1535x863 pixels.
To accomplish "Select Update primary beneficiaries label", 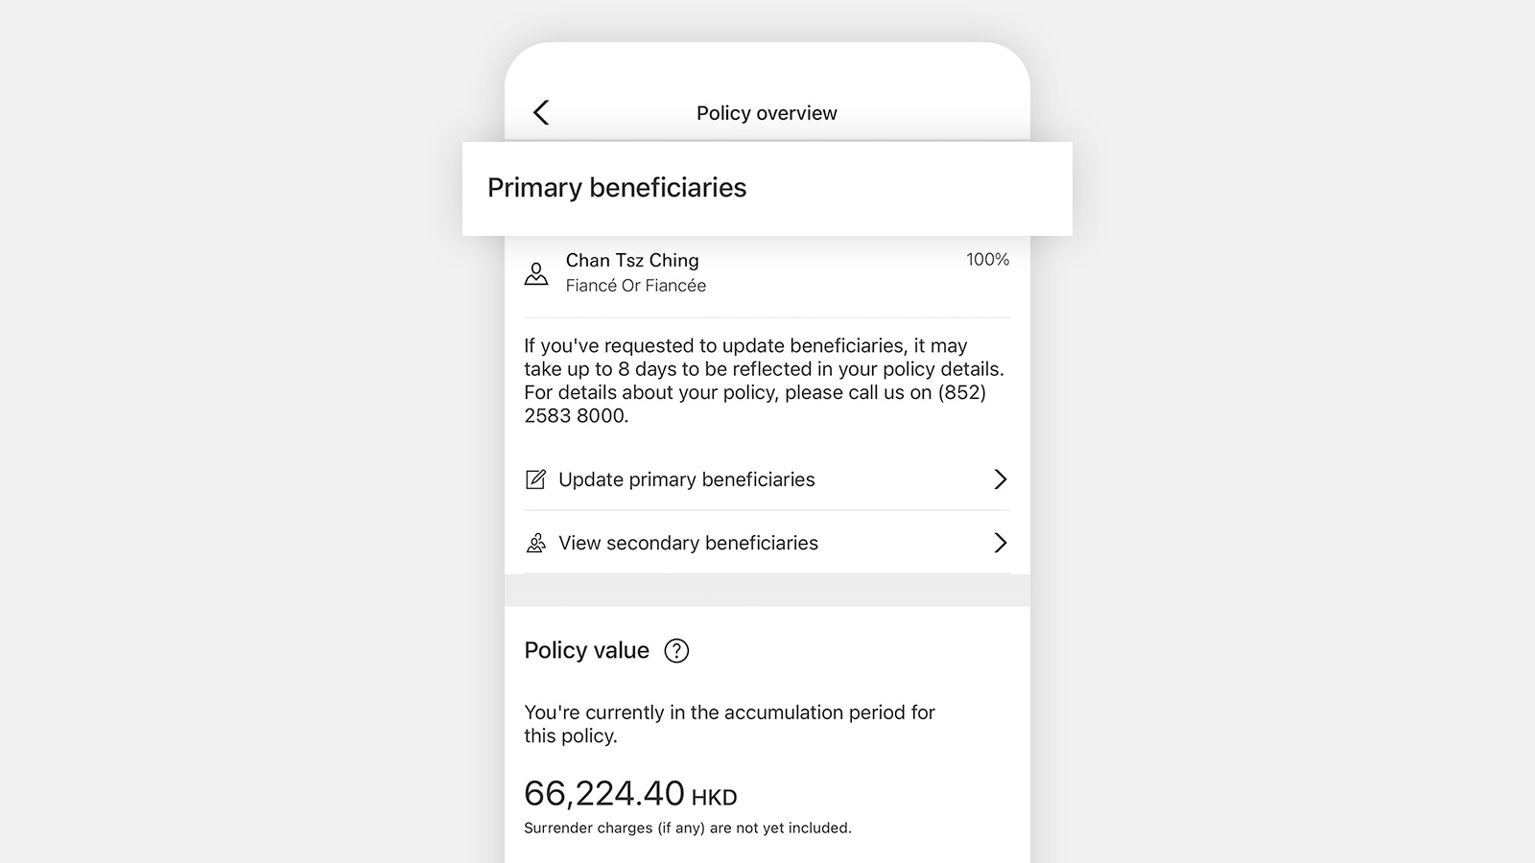I will point(687,479).
